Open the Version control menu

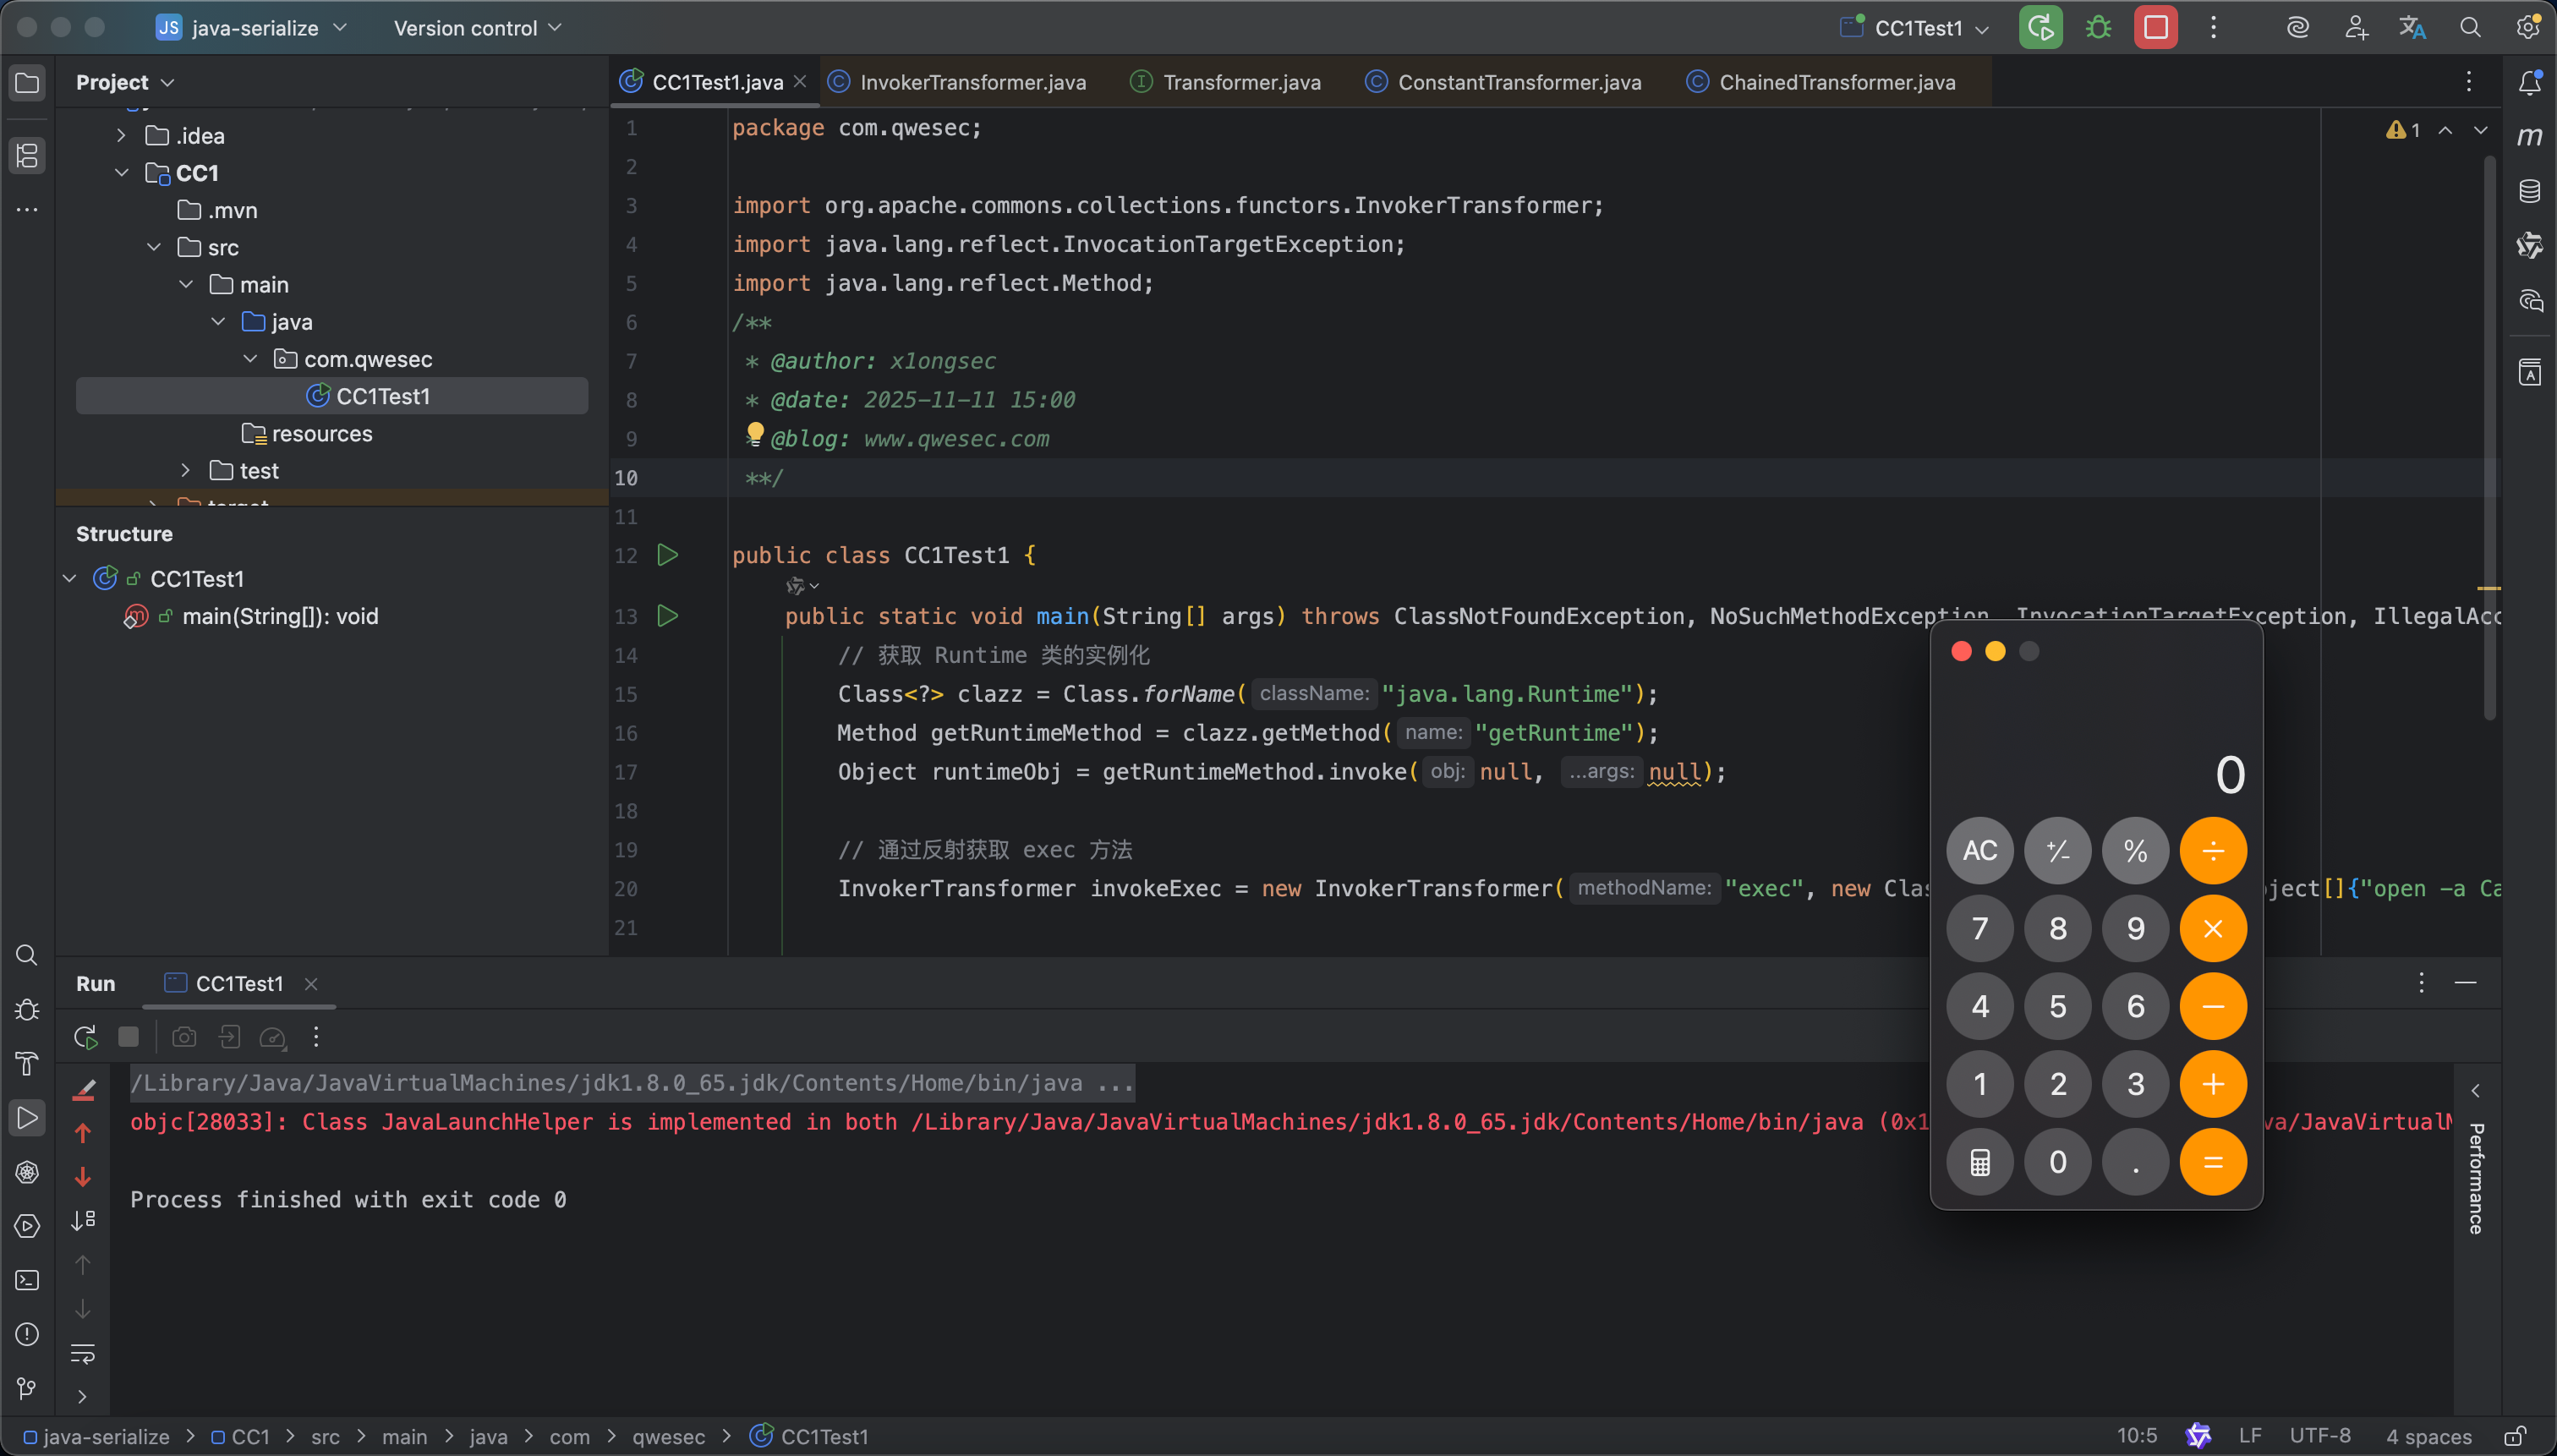(477, 28)
